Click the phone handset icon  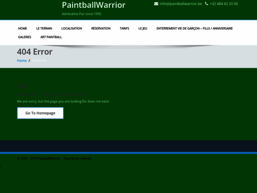(206, 4)
